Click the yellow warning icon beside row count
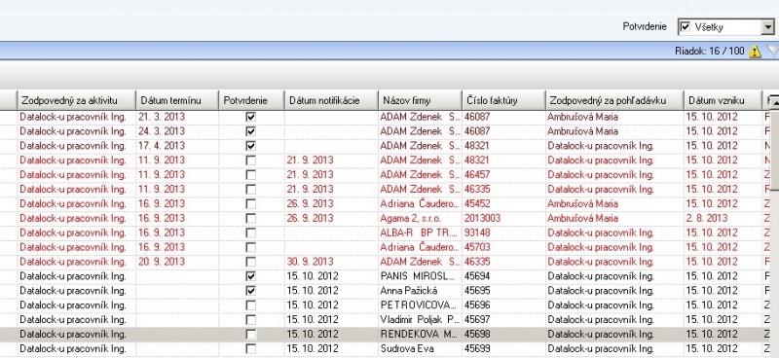This screenshot has height=358, width=779. [x=755, y=52]
